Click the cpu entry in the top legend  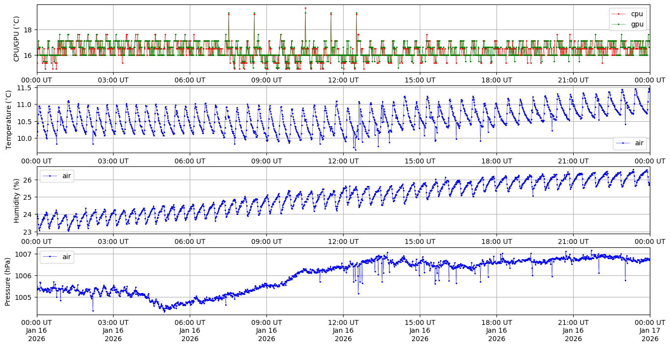click(x=637, y=14)
